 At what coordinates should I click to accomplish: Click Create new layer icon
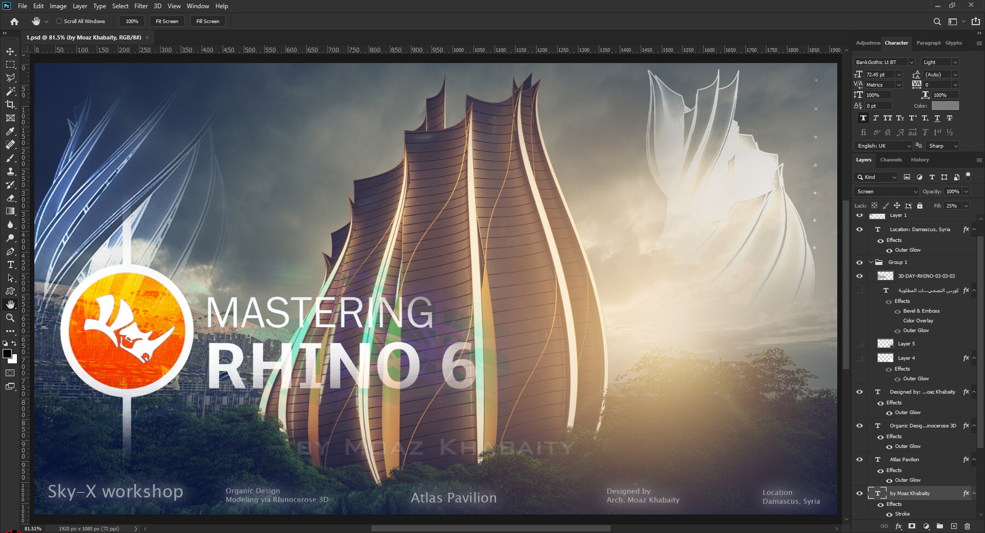(954, 526)
